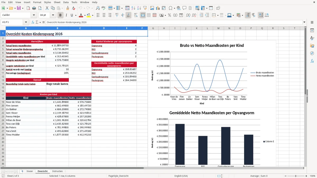Switch to the Instructies sheet tab
Screen dimensions: 317x178
point(57,171)
